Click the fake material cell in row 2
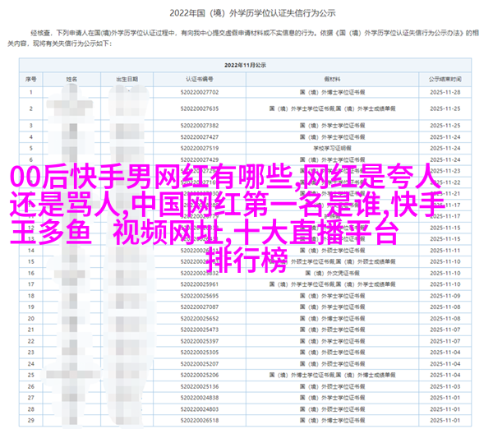Viewport: 493px width, 429px height. 332,108
